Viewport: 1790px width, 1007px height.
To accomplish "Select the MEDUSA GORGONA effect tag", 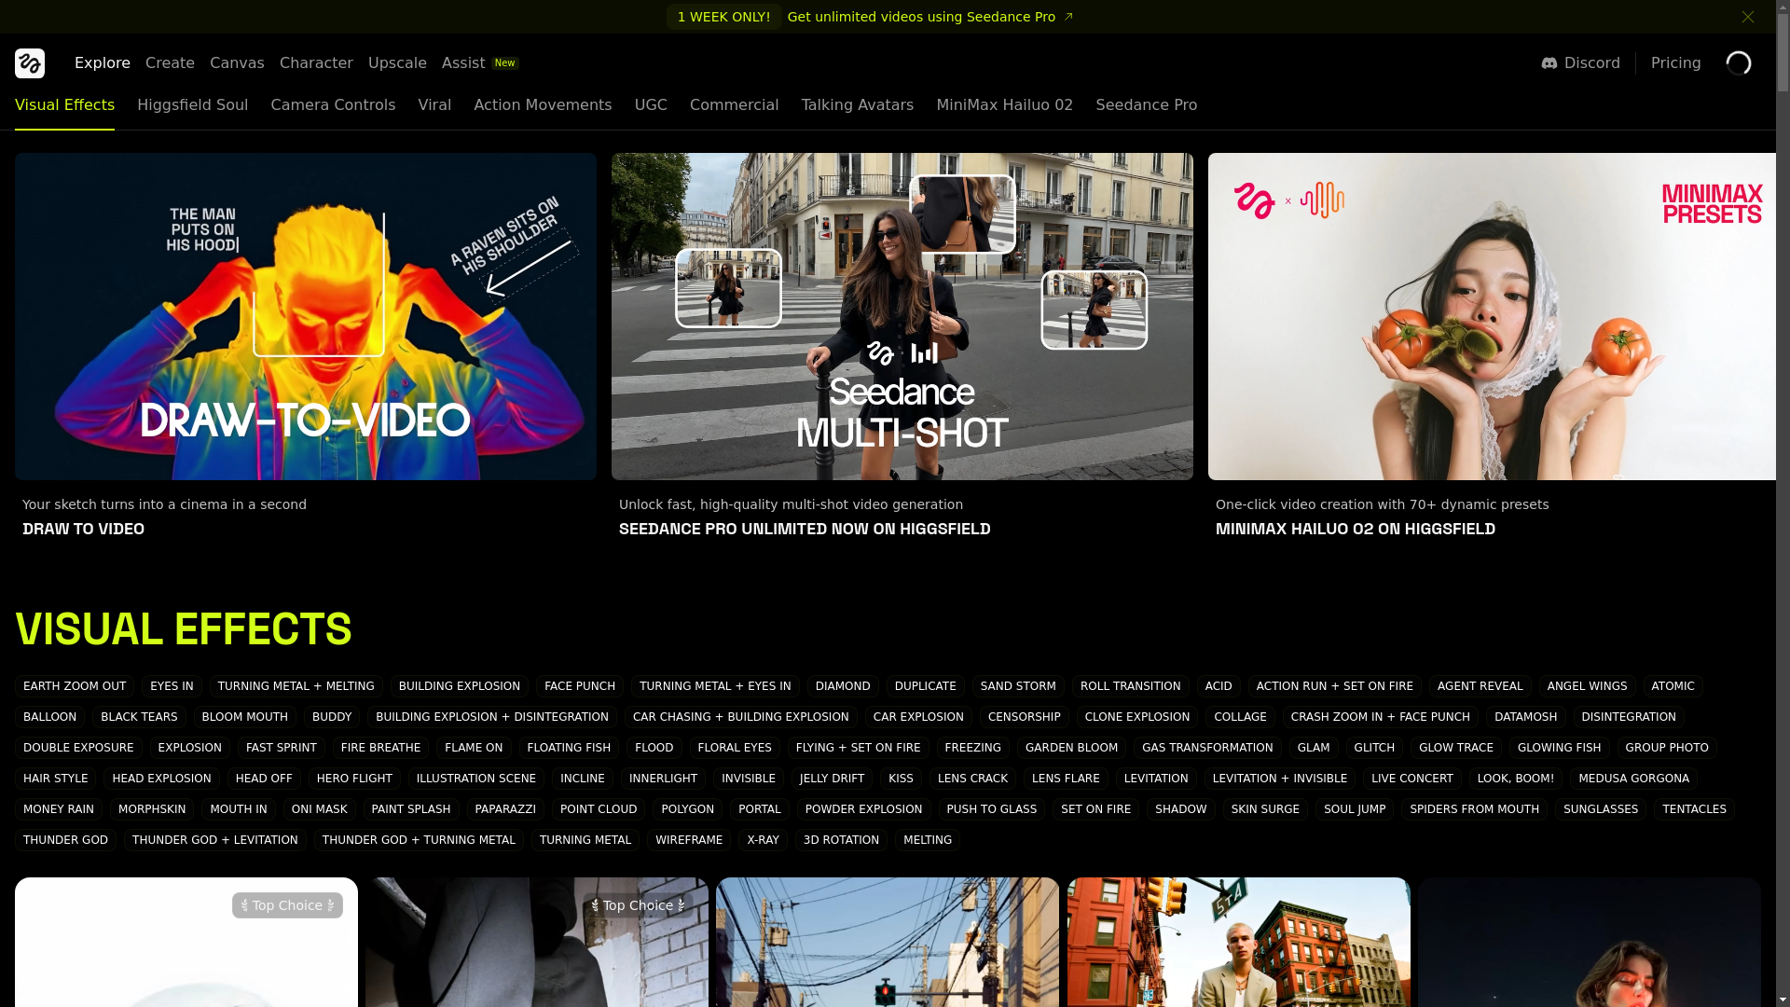I will coord(1633,779).
